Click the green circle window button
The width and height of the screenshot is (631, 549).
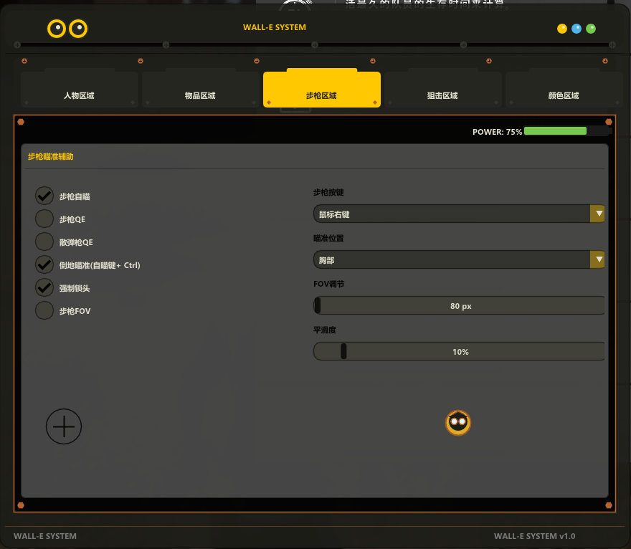point(591,29)
